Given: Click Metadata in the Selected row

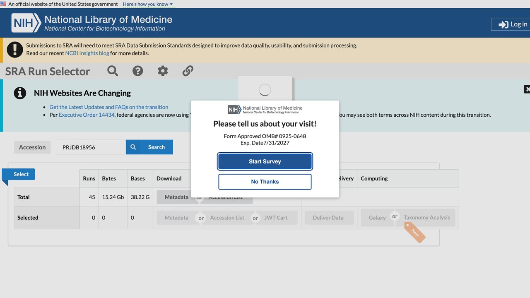Looking at the screenshot, I should [x=176, y=218].
